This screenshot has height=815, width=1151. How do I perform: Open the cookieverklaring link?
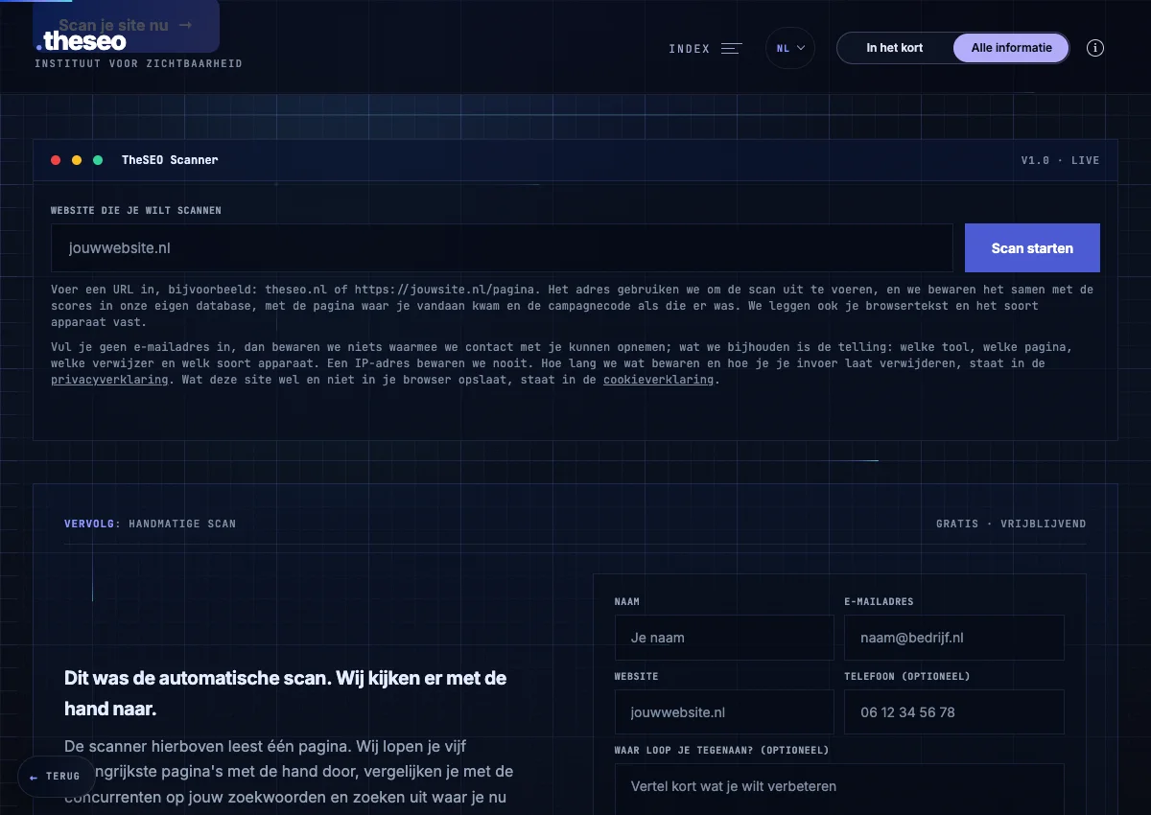658,380
